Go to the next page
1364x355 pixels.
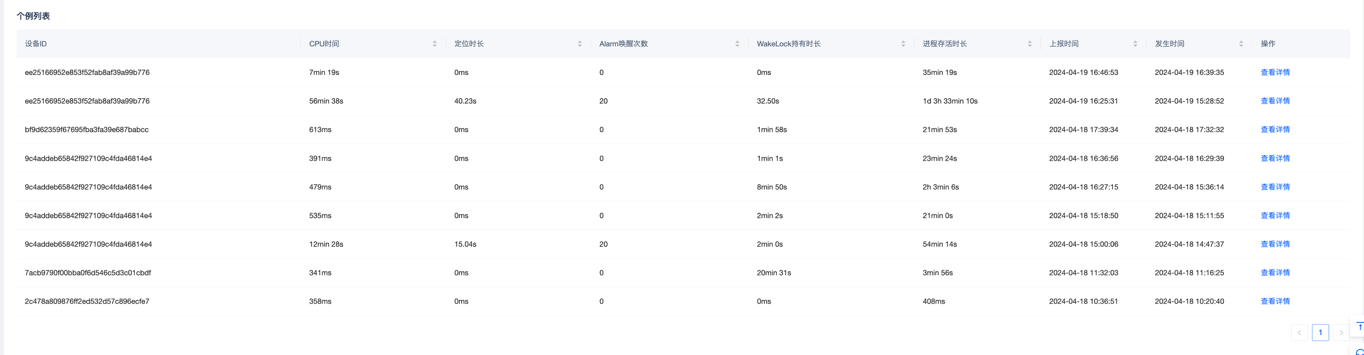click(1341, 333)
